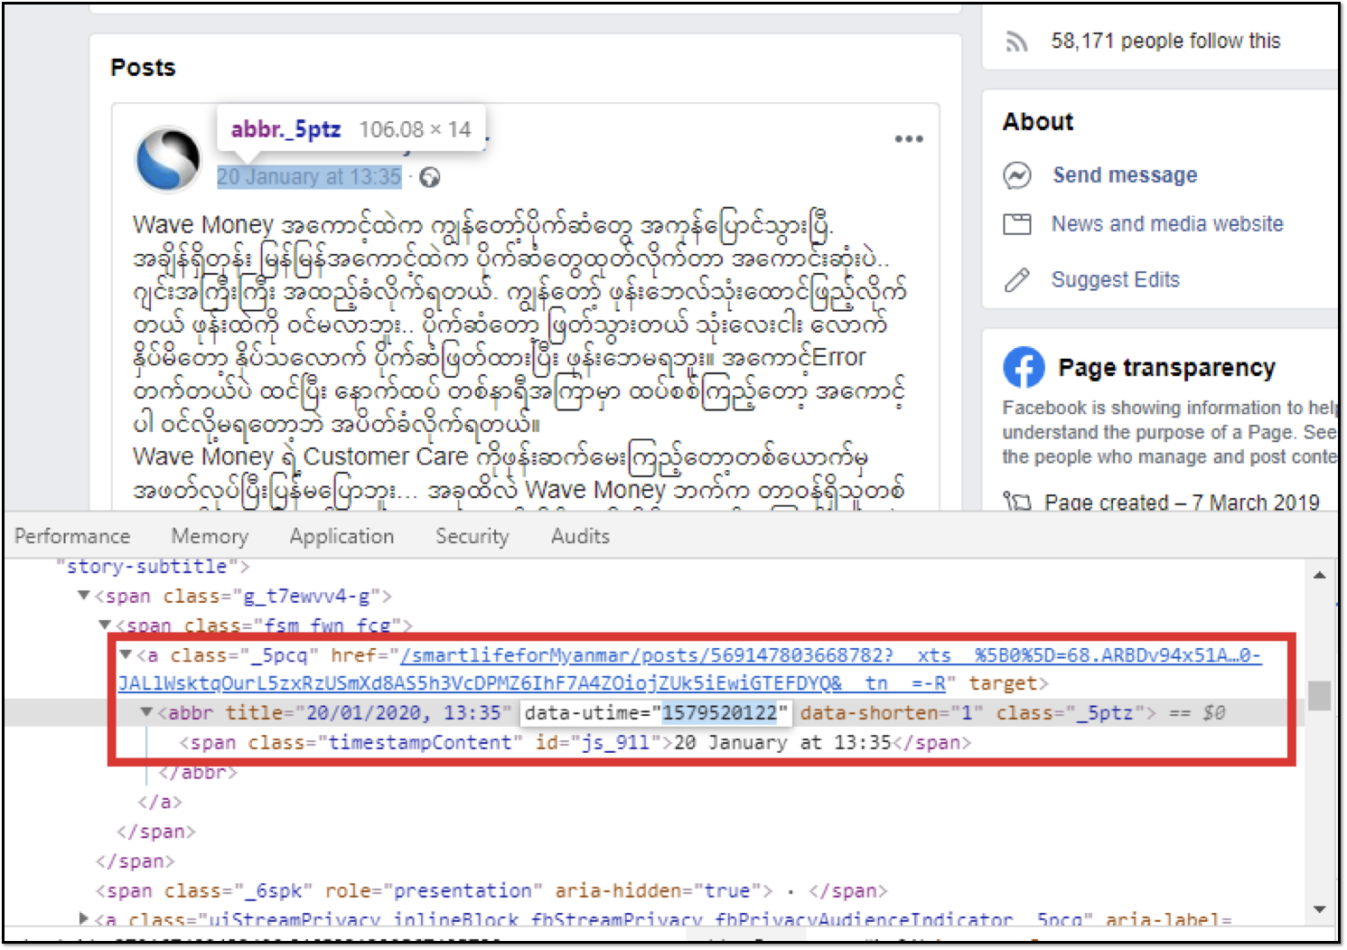Open the Application tab
This screenshot has width=1347, height=950.
pyautogui.click(x=341, y=537)
